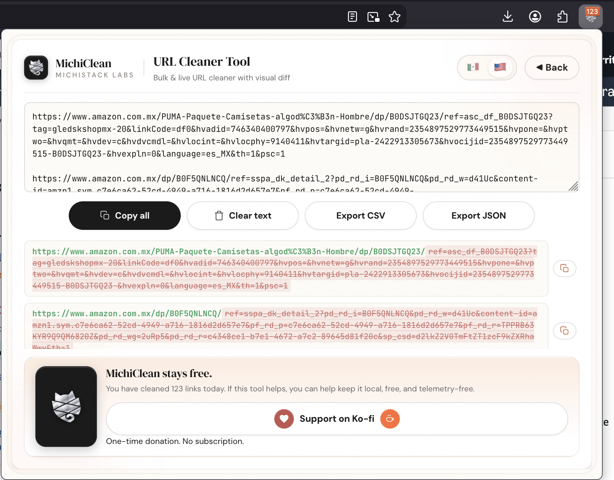Select cleaned link ending B0F5QNLNCQ/
The image size is (614, 480).
(x=127, y=314)
